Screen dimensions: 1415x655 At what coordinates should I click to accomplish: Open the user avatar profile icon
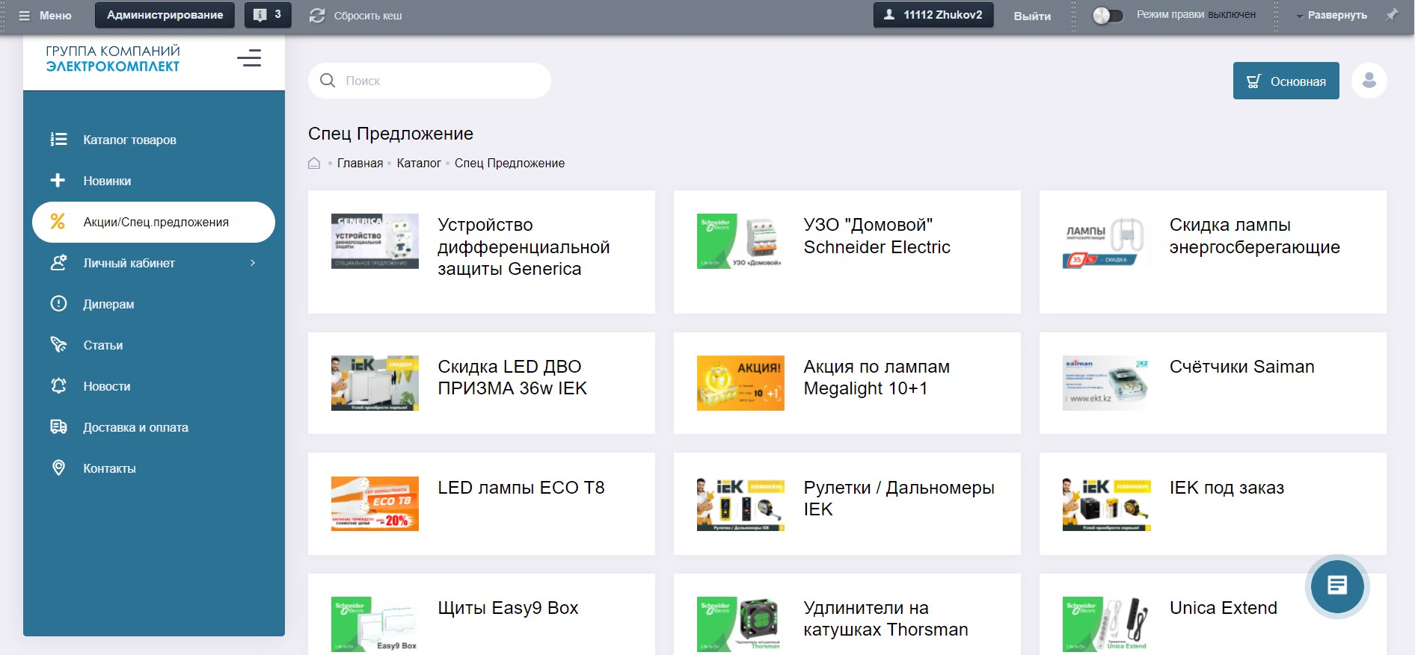pos(1369,81)
